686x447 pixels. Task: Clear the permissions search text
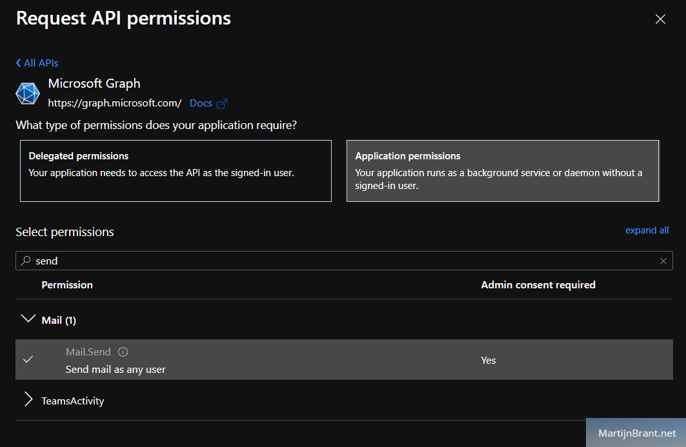click(x=663, y=261)
